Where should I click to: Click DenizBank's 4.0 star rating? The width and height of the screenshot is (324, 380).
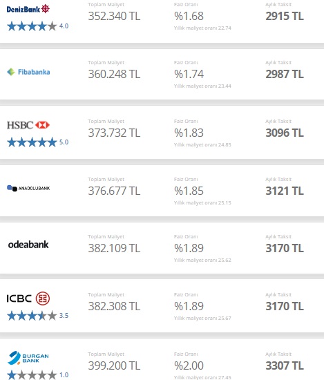(x=38, y=26)
